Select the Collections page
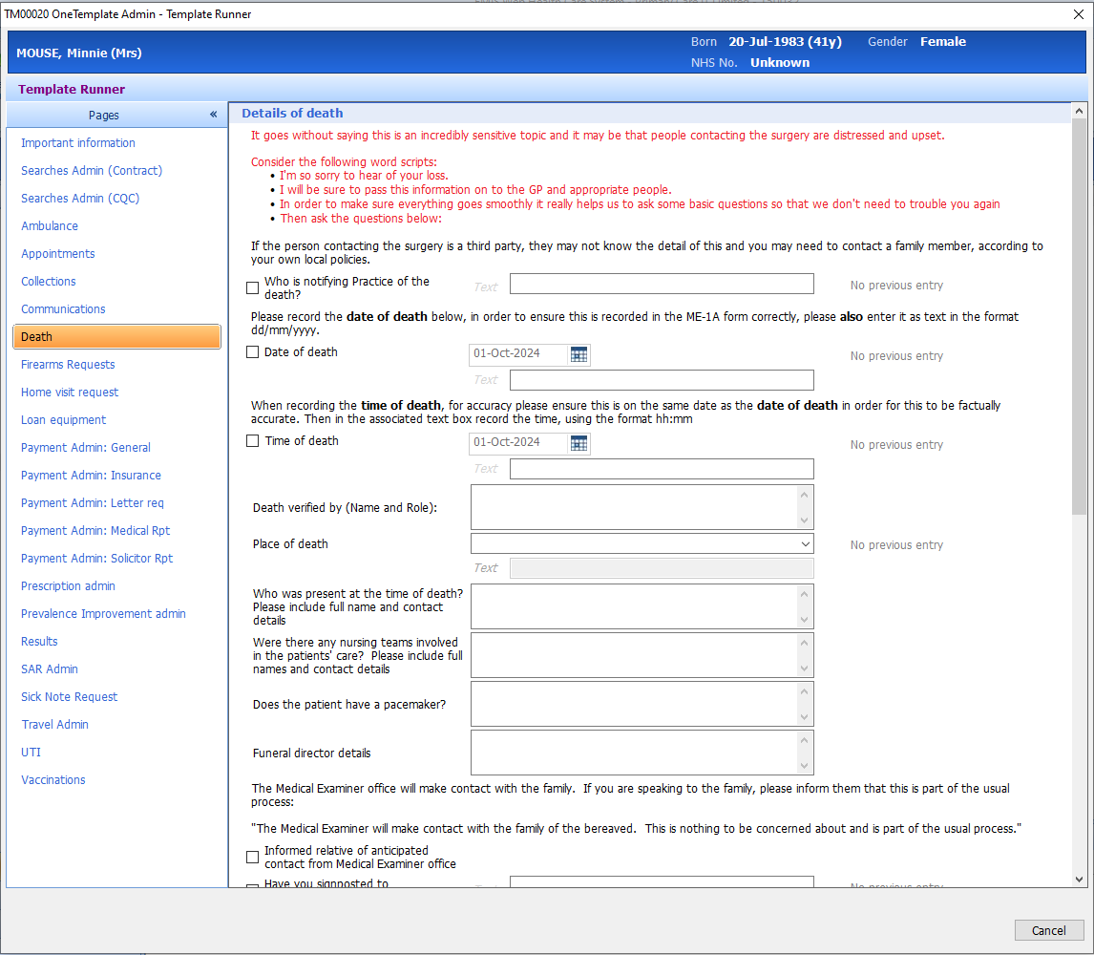This screenshot has height=955, width=1094. click(48, 282)
